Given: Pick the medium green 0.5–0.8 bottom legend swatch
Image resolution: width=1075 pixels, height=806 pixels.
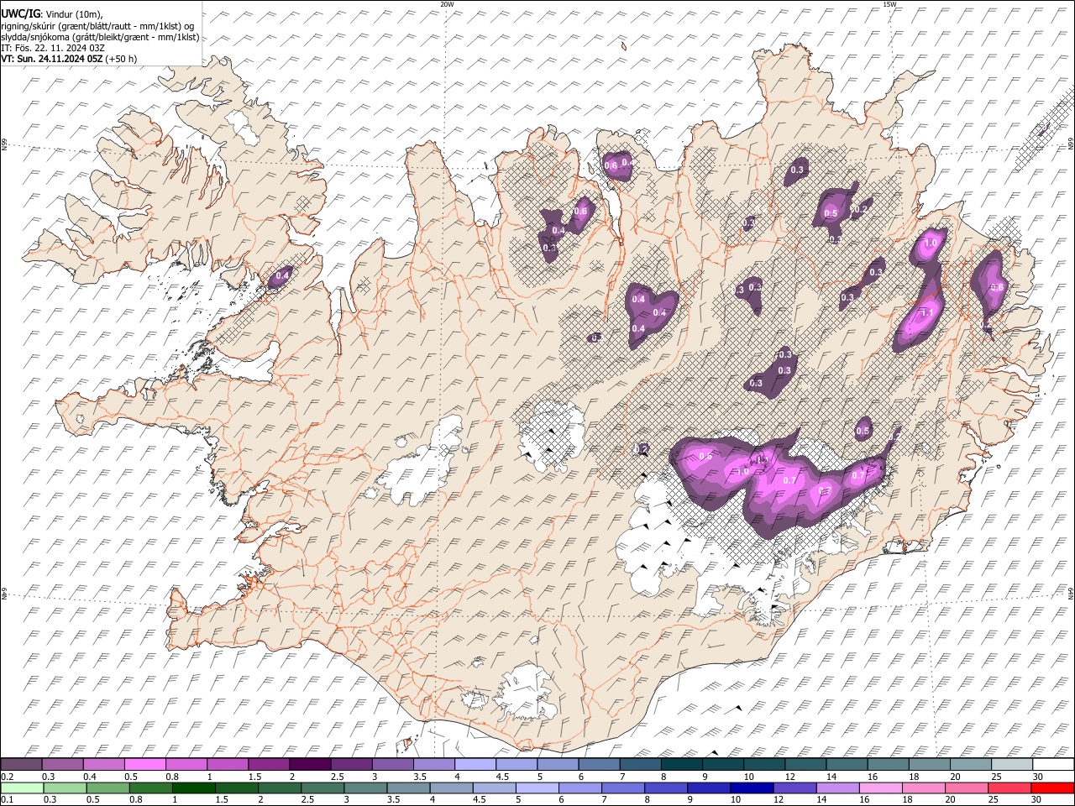Looking at the screenshot, I should [108, 788].
